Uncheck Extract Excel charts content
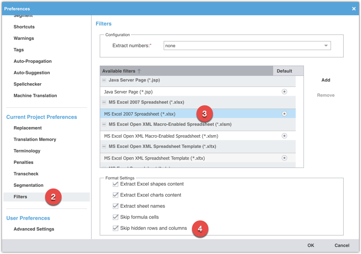This screenshot has height=254, width=361. point(115,195)
